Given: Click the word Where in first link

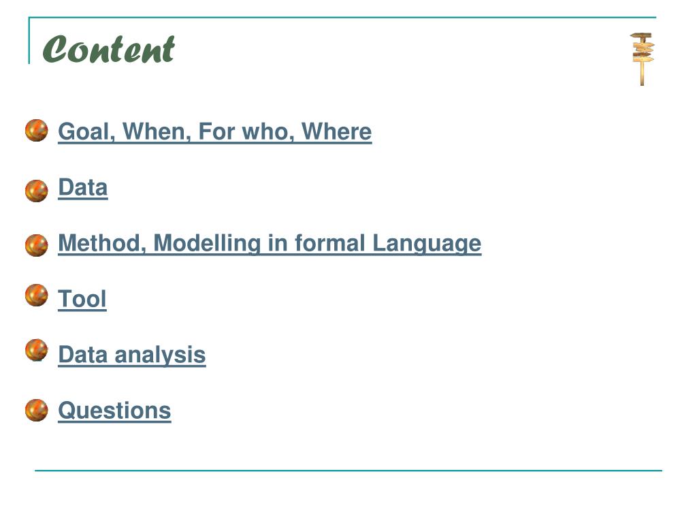Looking at the screenshot, I should point(336,131).
